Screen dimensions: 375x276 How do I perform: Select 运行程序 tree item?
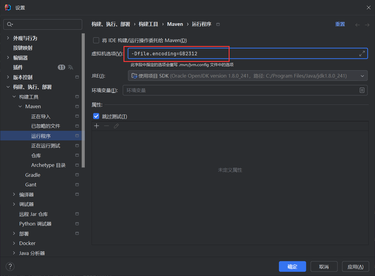(41, 136)
